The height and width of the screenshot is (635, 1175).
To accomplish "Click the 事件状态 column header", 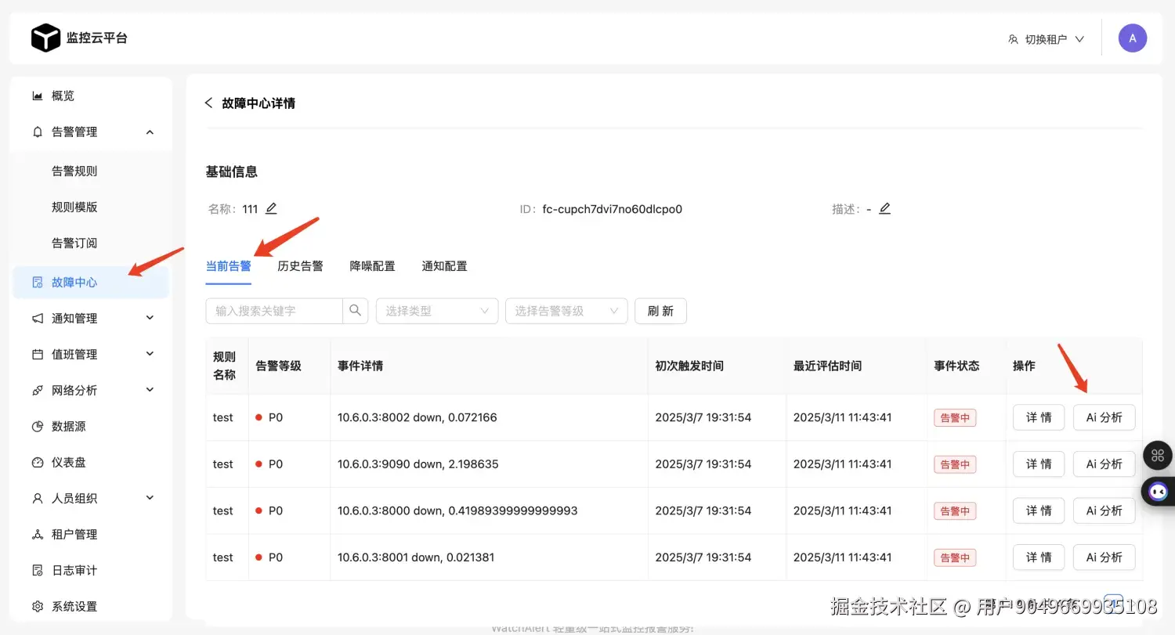I will point(956,366).
